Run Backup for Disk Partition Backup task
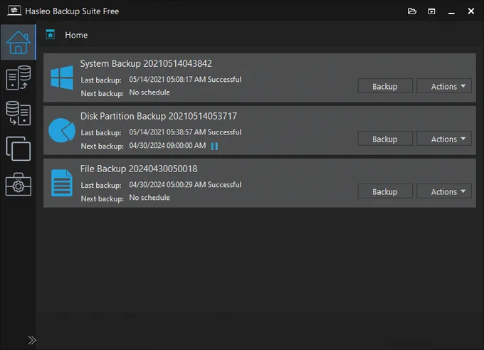 [x=385, y=139]
